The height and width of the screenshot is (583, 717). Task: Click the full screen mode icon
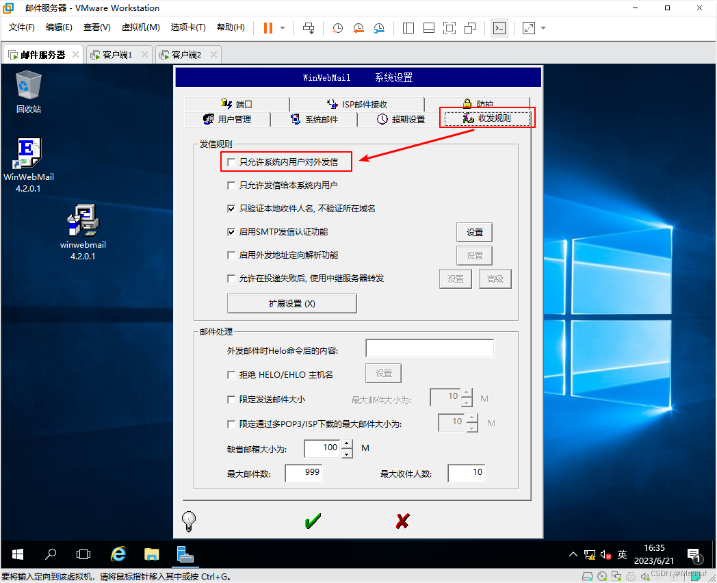pyautogui.click(x=449, y=28)
